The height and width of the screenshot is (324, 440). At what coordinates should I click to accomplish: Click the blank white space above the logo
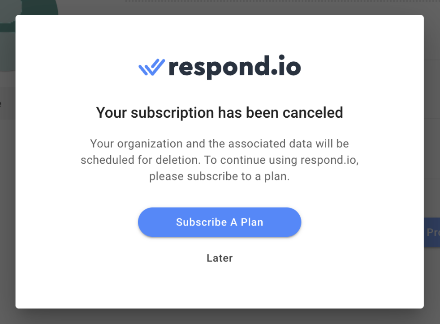tap(220, 34)
